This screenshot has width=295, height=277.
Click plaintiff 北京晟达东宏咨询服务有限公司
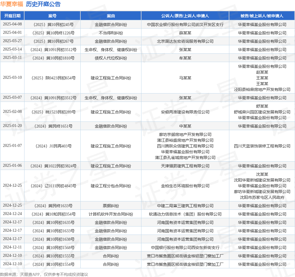click(x=185, y=41)
